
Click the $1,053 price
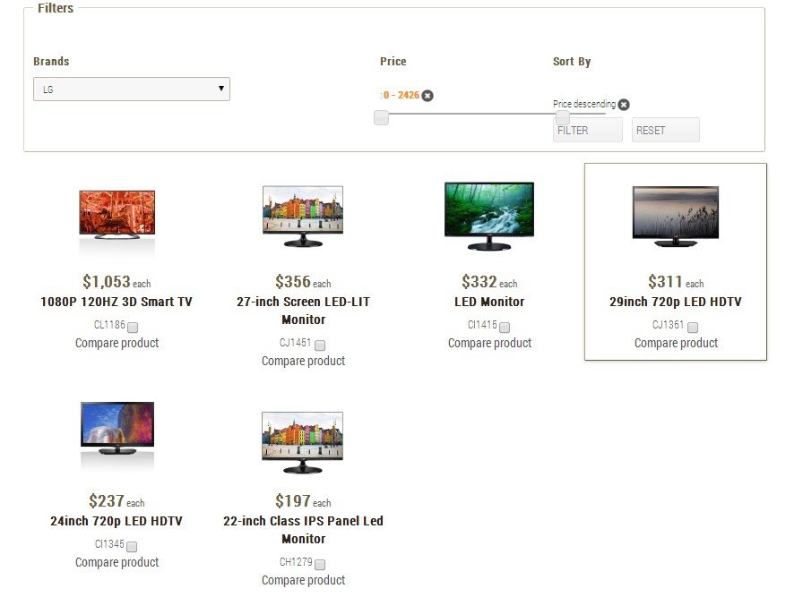pos(107,281)
